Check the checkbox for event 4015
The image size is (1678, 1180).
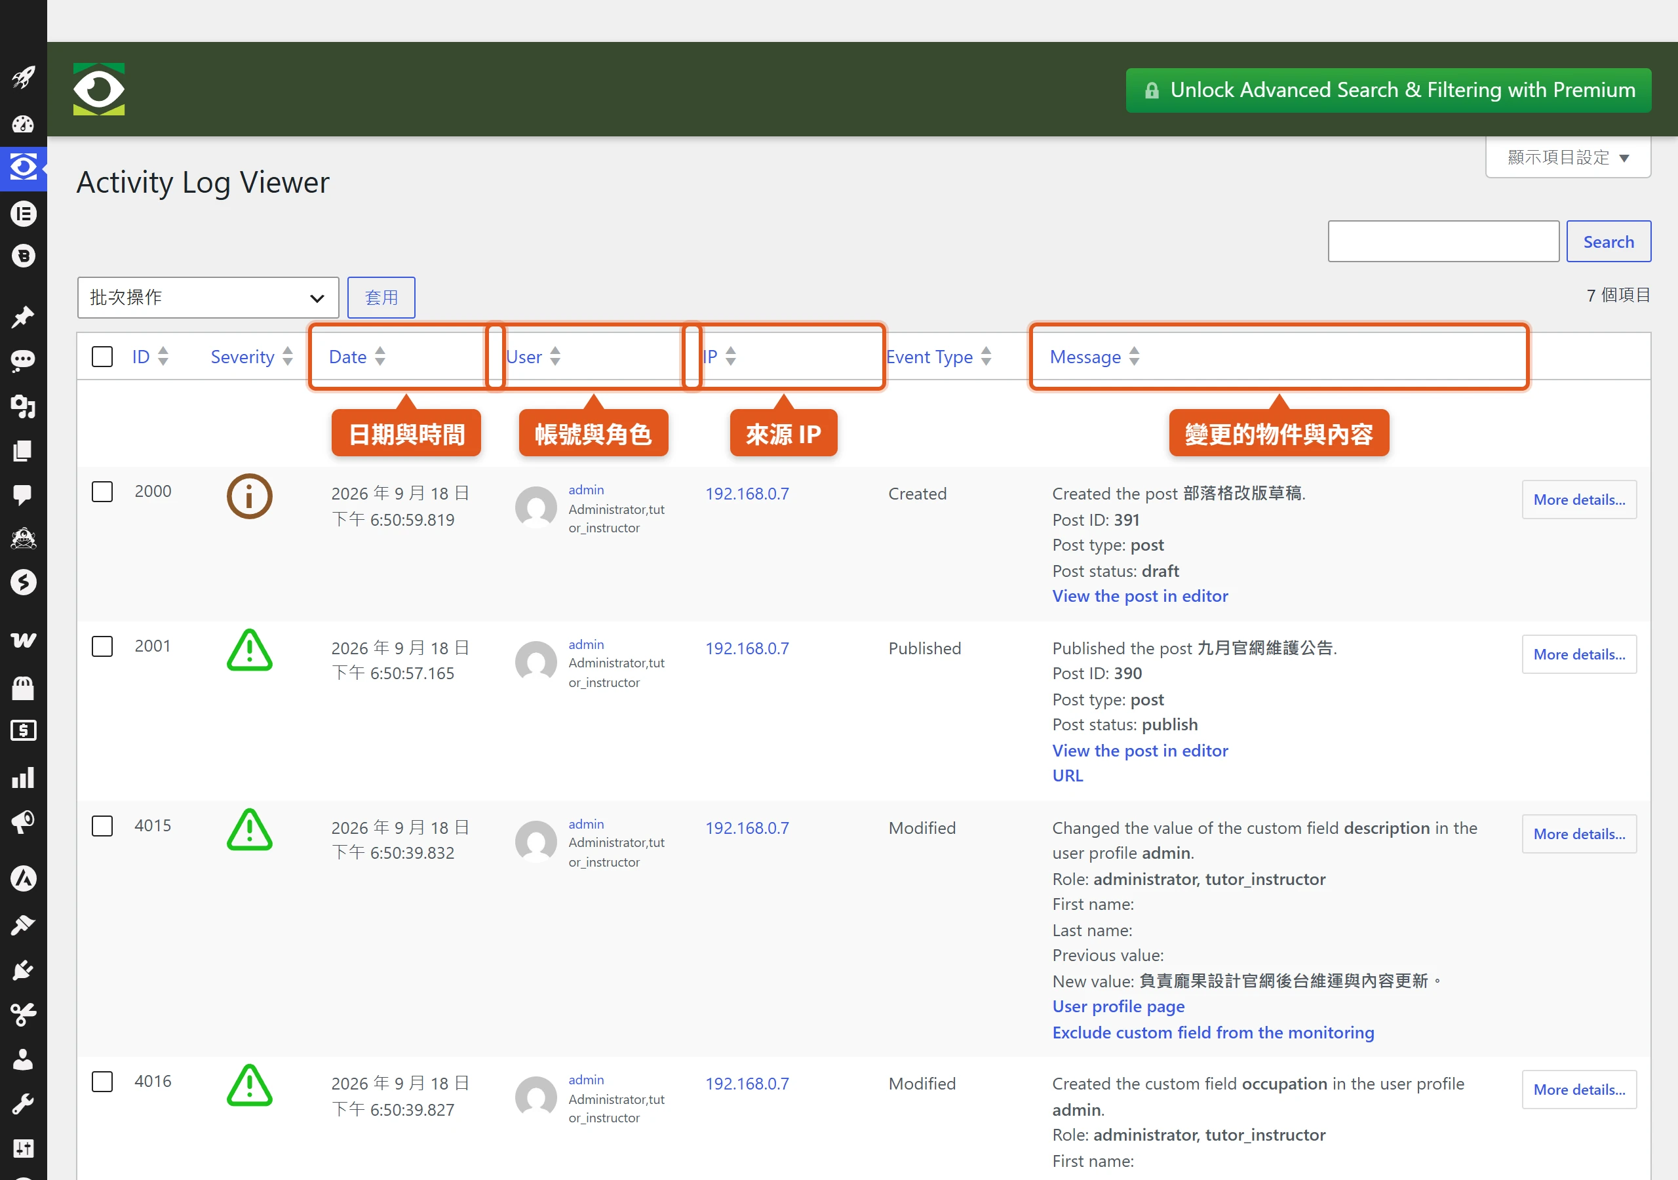click(102, 826)
